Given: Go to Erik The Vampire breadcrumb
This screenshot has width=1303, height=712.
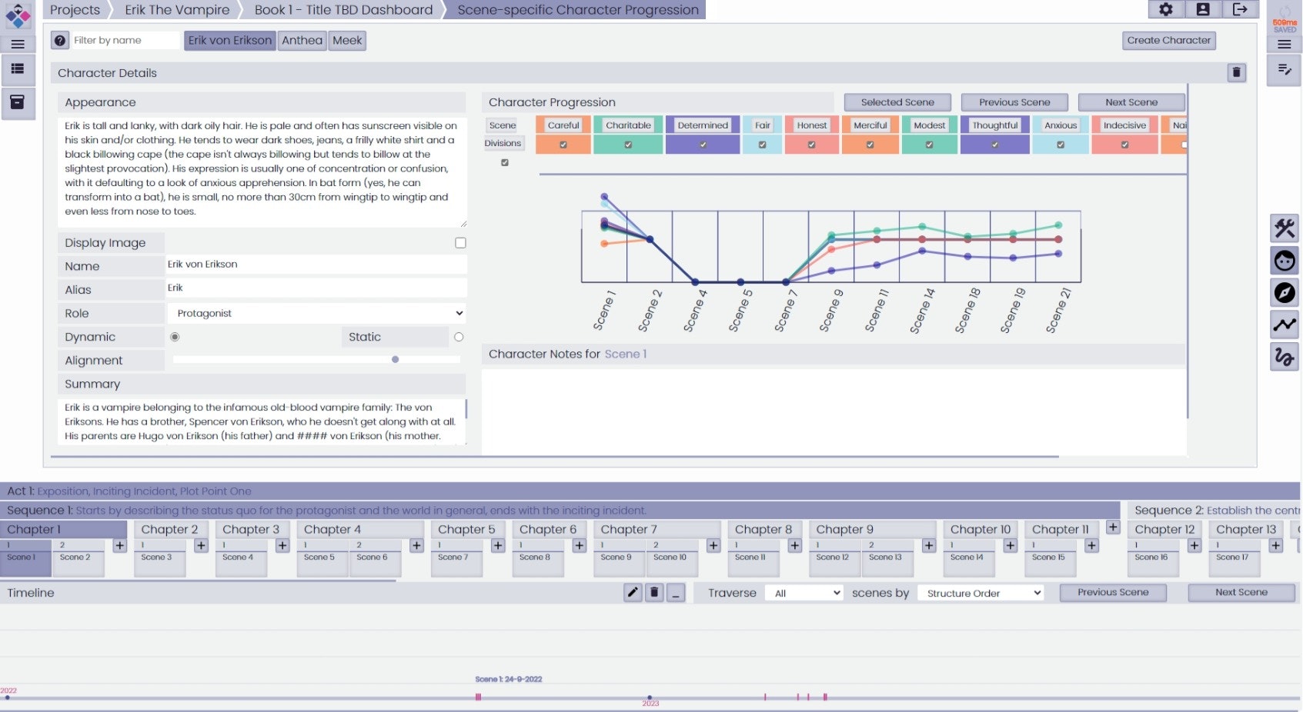Looking at the screenshot, I should (x=177, y=10).
